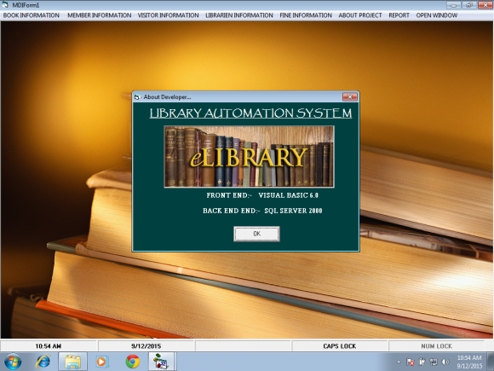Open the ABOUT PROJECT menu
Screen dimensions: 494x371
[360, 15]
